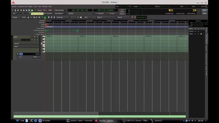
Task: Open the Session menu
Action: (x=14, y=6)
